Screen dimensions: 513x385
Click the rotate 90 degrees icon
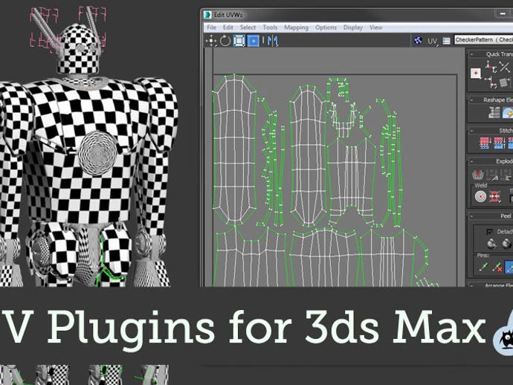505,82
